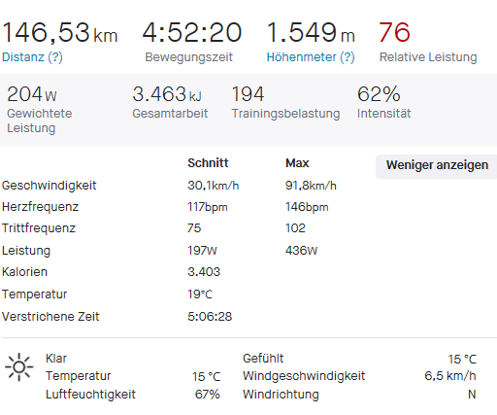Open the Distanz (?) help link

coord(32,57)
